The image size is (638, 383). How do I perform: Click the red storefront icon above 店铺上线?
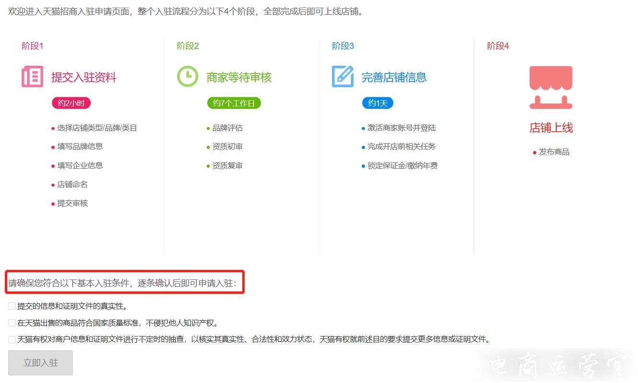coord(551,88)
